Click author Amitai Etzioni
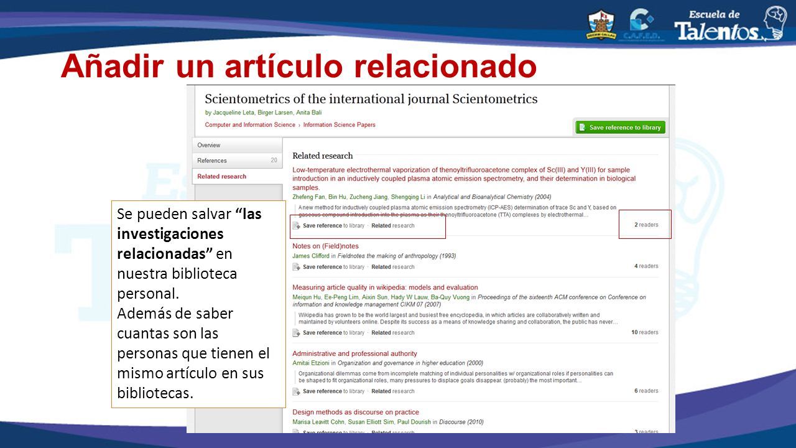This screenshot has height=448, width=796. click(311, 363)
